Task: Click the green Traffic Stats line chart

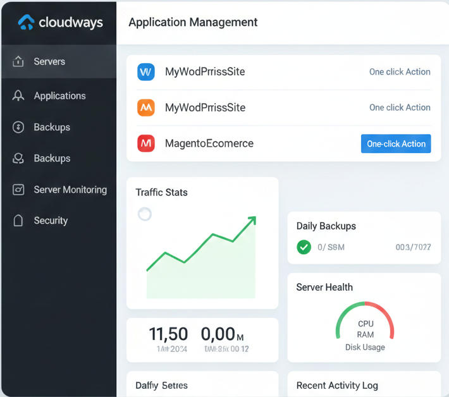Action: click(x=201, y=257)
